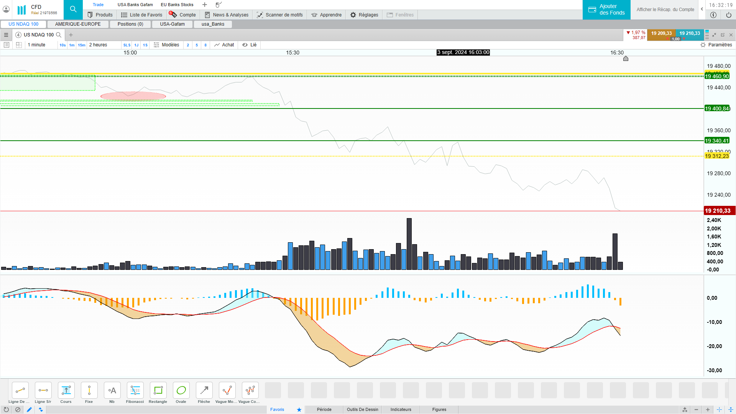
Task: Switch to the AMERIQUE-EUROPE tab
Action: pyautogui.click(x=78, y=24)
